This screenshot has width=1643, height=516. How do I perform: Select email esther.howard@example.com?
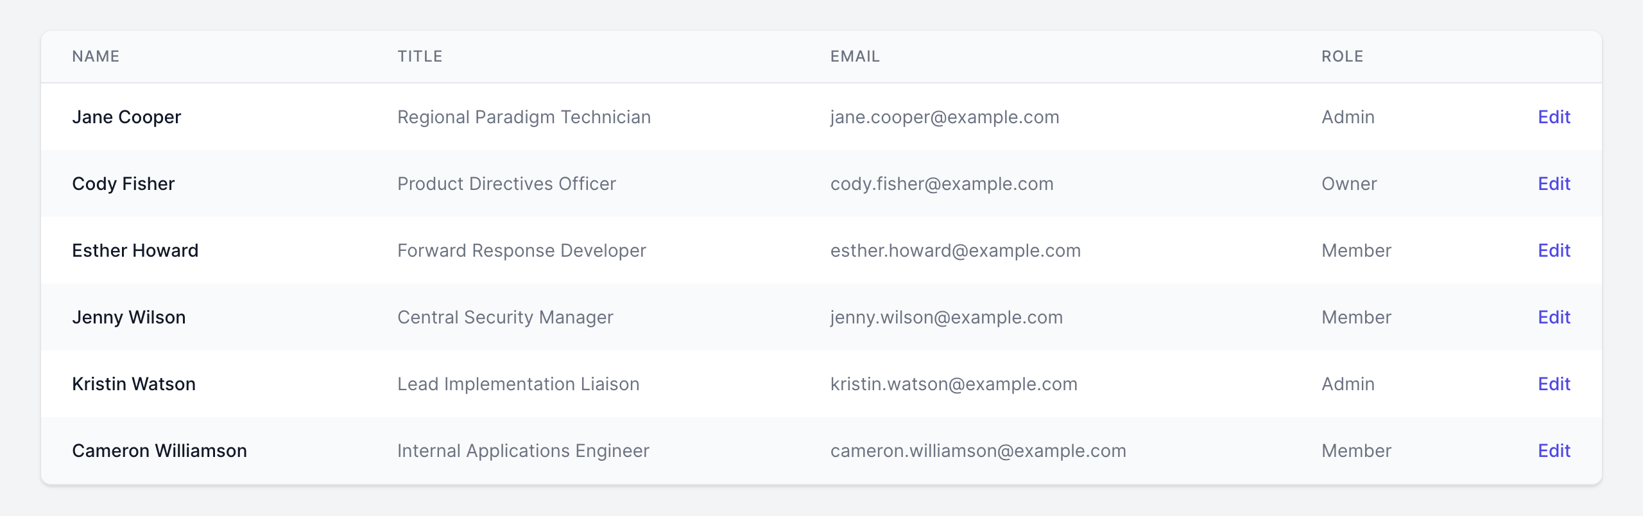tap(955, 250)
